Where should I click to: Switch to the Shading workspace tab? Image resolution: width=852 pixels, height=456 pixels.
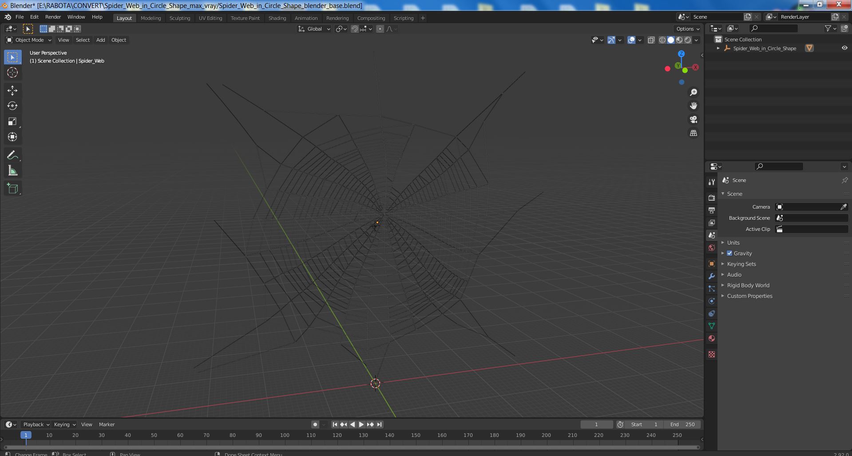click(277, 18)
